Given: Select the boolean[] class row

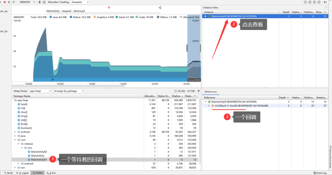Looking at the screenshot, I should click(x=105, y=128).
